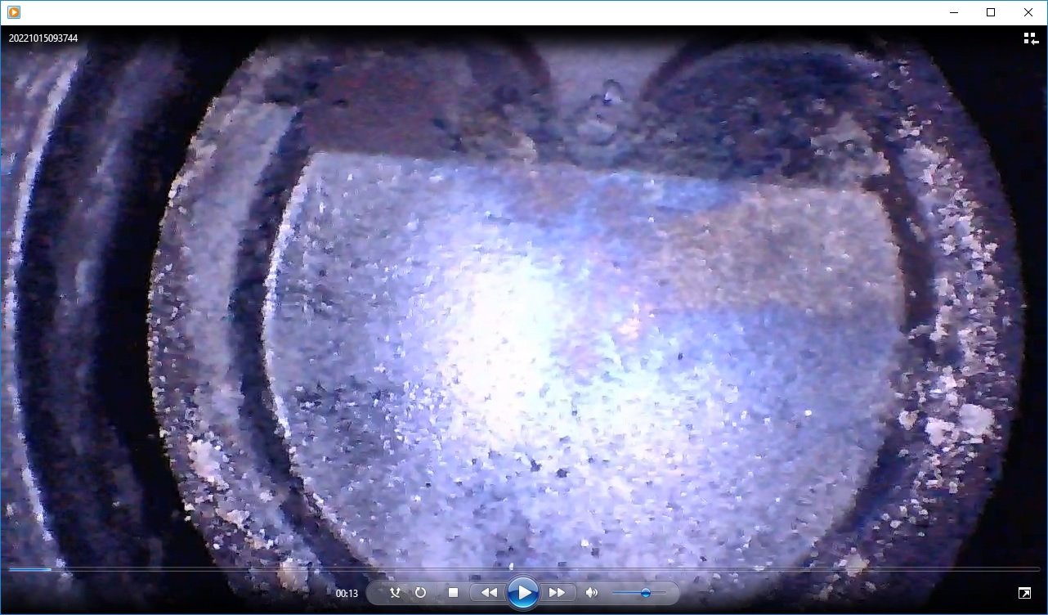Click the Next fast-forward button
Screen dimensions: 1048x615
[x=557, y=593]
